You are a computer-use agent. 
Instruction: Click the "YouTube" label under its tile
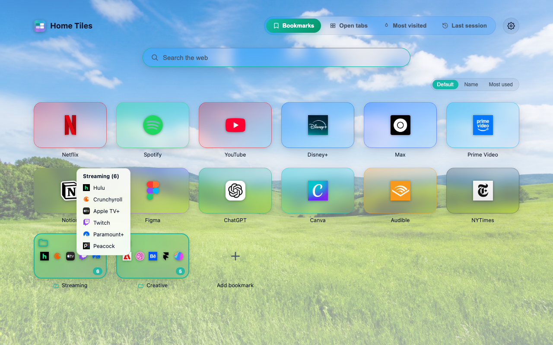pyautogui.click(x=235, y=155)
